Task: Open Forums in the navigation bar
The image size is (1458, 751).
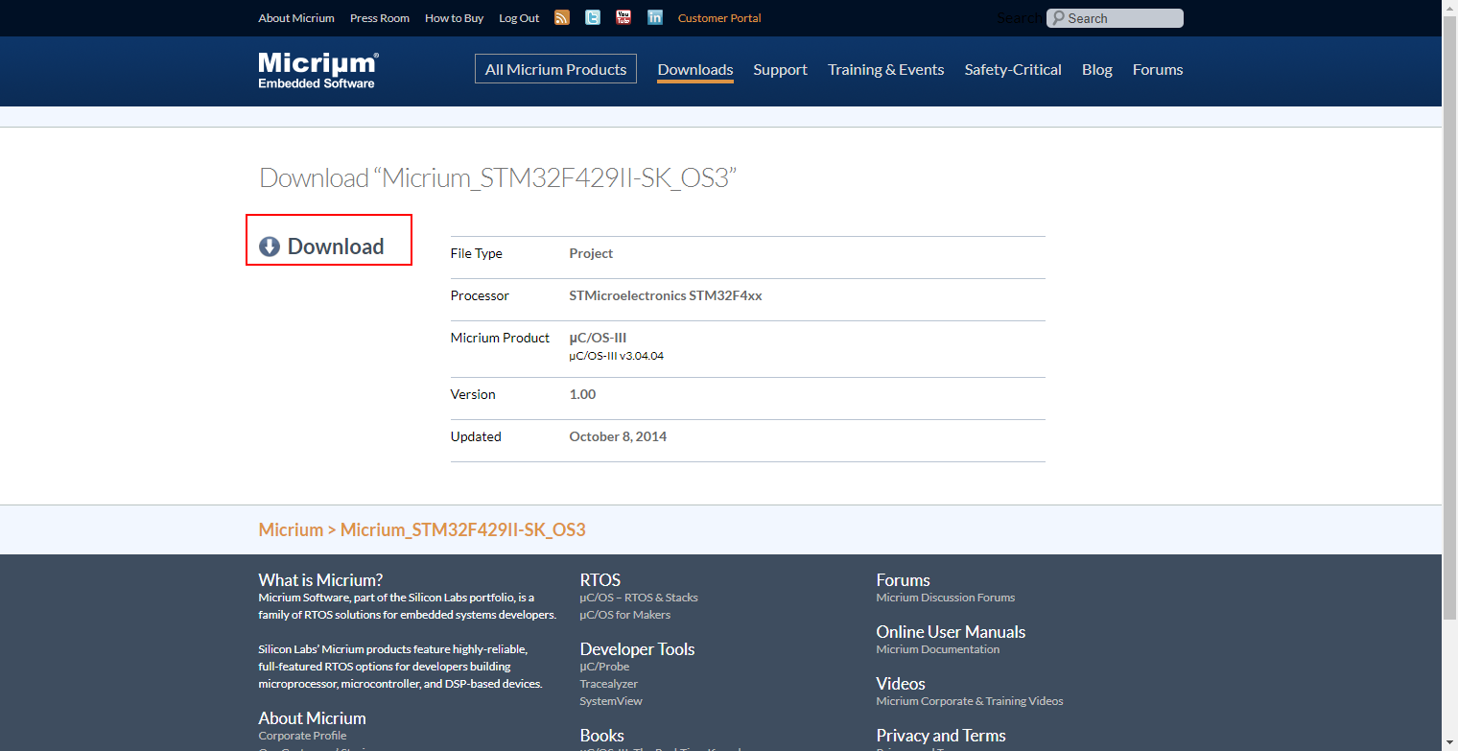Action: (1158, 69)
